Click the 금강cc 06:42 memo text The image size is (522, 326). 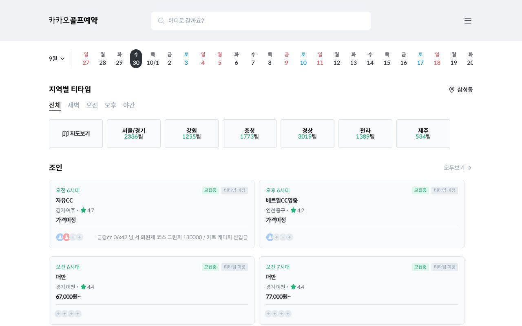173,237
